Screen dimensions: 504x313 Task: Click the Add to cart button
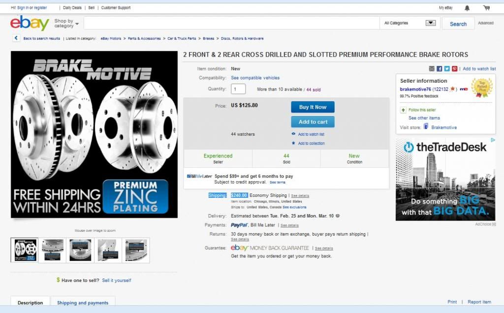coord(313,122)
